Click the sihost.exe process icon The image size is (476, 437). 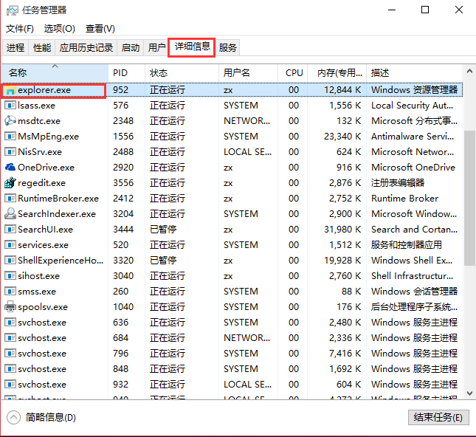[x=10, y=276]
